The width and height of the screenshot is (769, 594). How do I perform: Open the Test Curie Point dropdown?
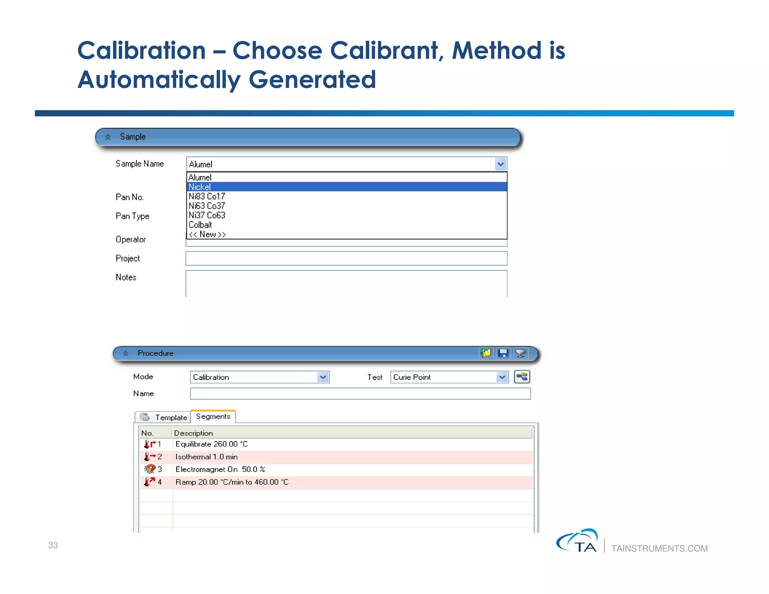(x=502, y=377)
